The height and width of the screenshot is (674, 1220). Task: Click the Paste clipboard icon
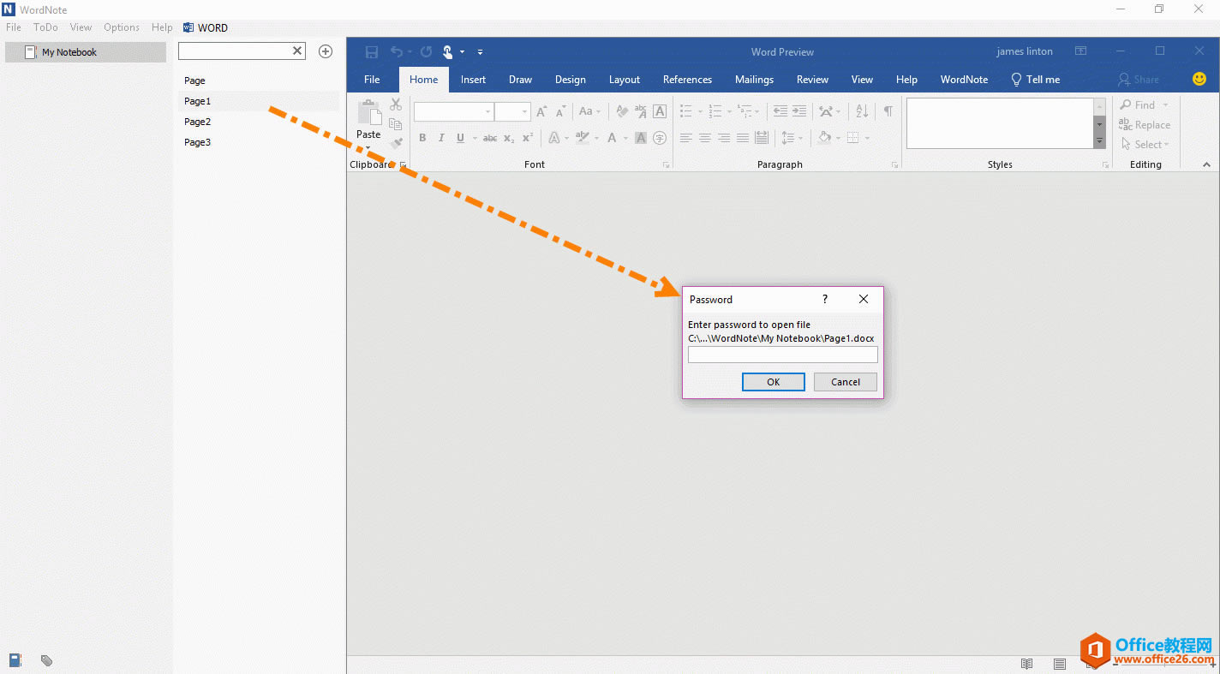click(x=369, y=114)
